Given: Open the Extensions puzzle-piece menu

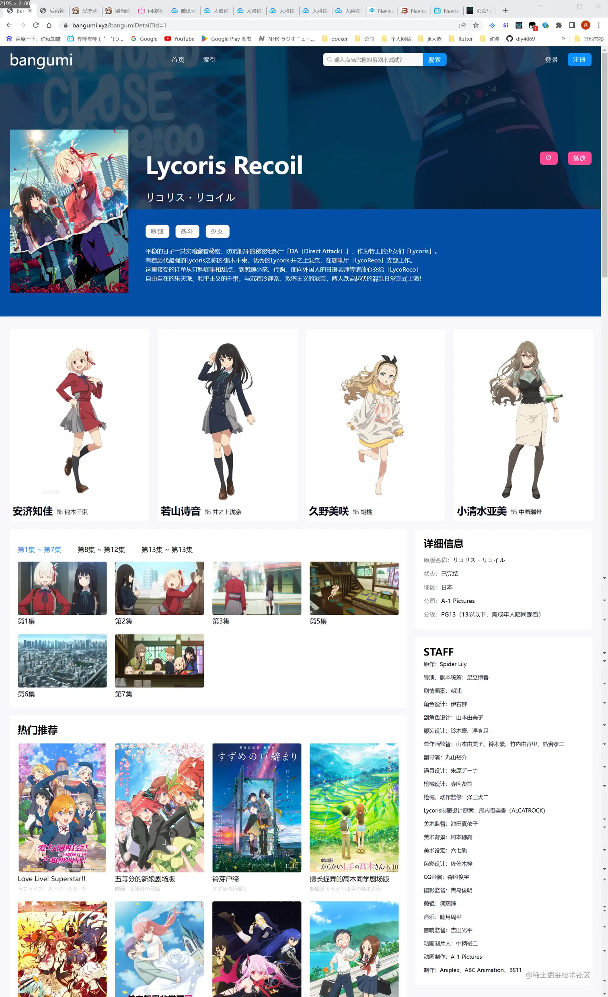Looking at the screenshot, I should pyautogui.click(x=559, y=25).
